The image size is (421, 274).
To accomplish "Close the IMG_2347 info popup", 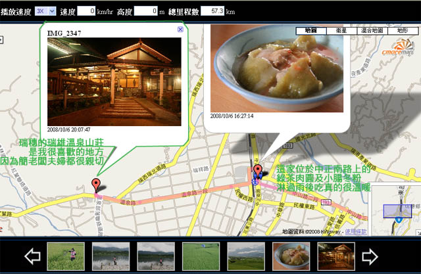I will [180, 29].
